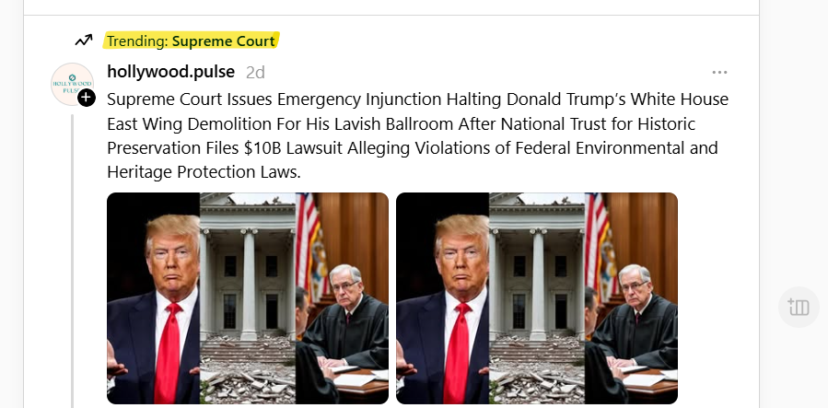The height and width of the screenshot is (408, 828).
Task: Open the 2d post timestamp
Action: [255, 73]
